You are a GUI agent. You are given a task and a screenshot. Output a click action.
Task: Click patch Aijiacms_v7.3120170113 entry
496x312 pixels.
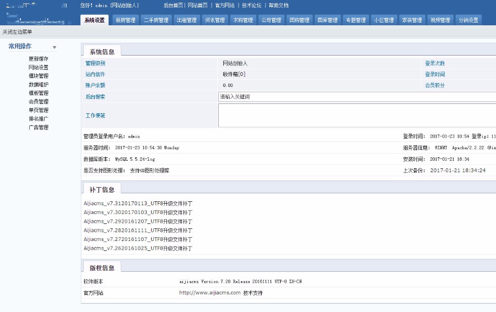(x=138, y=204)
